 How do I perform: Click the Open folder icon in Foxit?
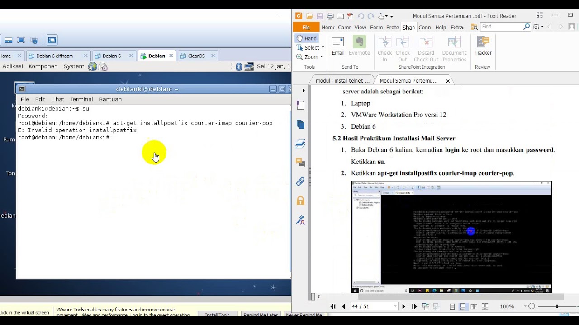point(309,16)
